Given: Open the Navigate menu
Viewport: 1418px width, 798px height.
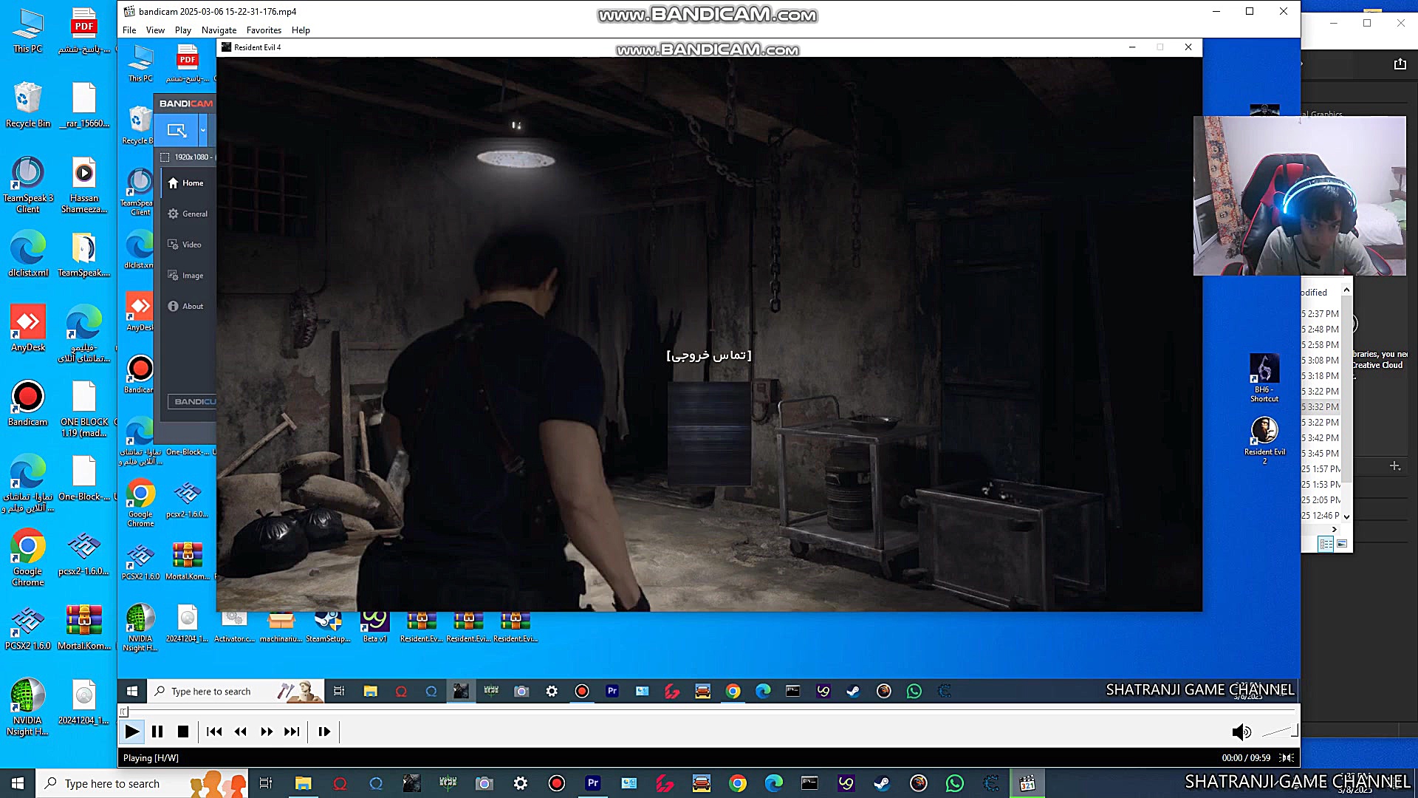Looking at the screenshot, I should pos(219,30).
